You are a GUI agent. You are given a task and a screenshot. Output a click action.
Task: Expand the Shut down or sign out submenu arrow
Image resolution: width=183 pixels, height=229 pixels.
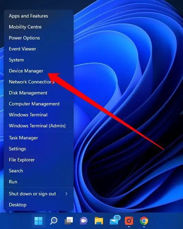coord(66,194)
